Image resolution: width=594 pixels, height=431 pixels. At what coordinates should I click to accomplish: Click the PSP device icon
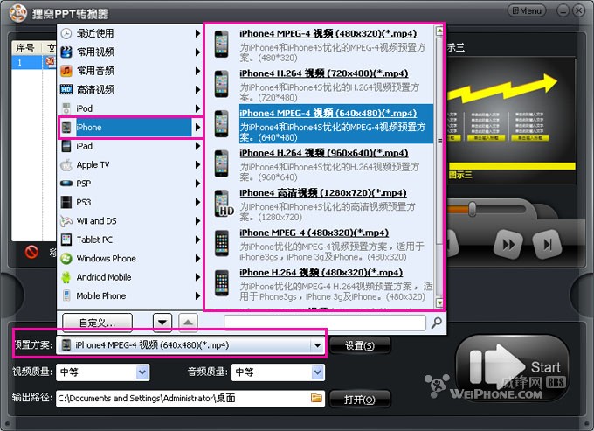(66, 184)
